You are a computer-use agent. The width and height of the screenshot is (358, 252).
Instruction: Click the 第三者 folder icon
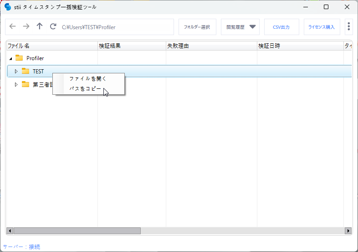pos(26,84)
